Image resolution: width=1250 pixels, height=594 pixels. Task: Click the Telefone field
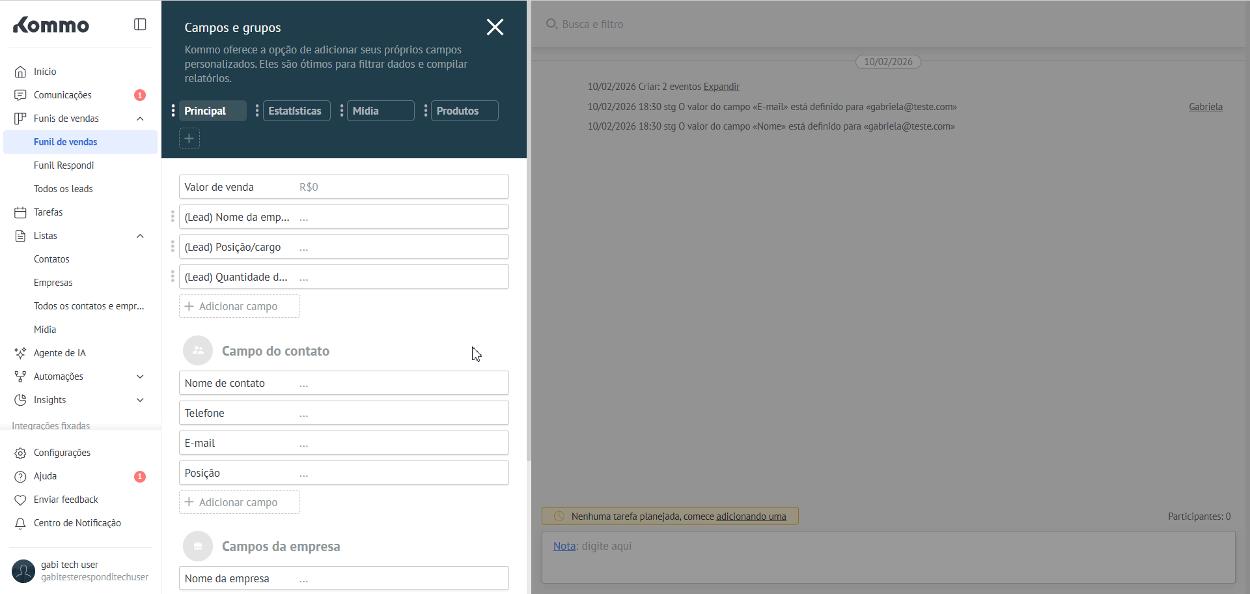point(344,413)
